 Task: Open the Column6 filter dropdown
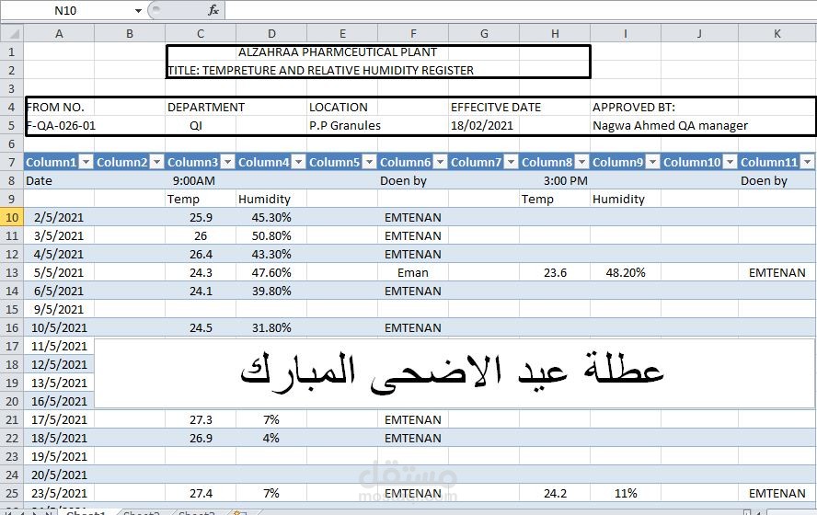[x=441, y=163]
